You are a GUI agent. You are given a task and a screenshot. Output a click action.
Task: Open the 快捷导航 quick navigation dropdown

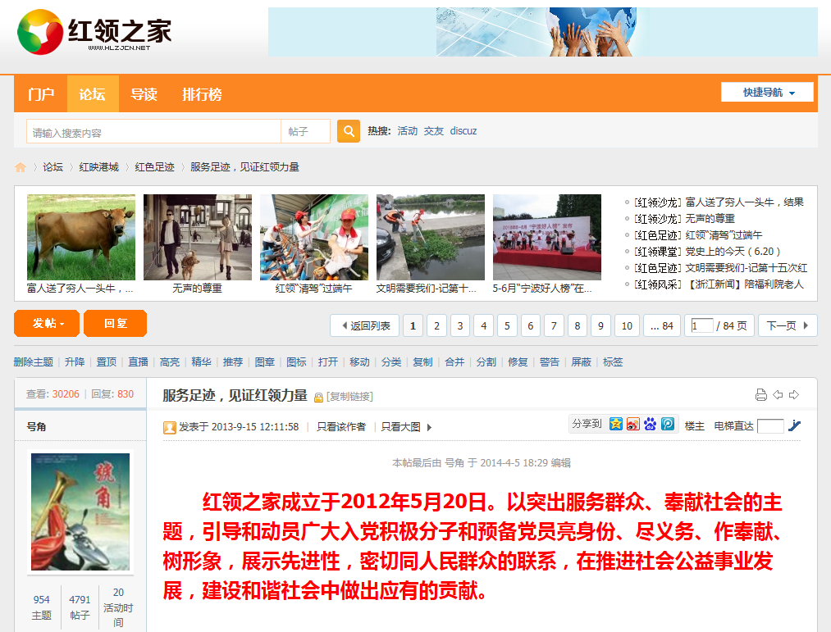click(767, 93)
